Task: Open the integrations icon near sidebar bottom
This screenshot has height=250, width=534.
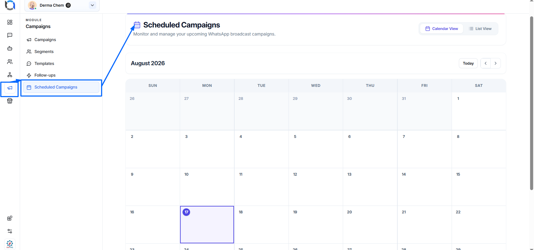Action: click(x=10, y=218)
